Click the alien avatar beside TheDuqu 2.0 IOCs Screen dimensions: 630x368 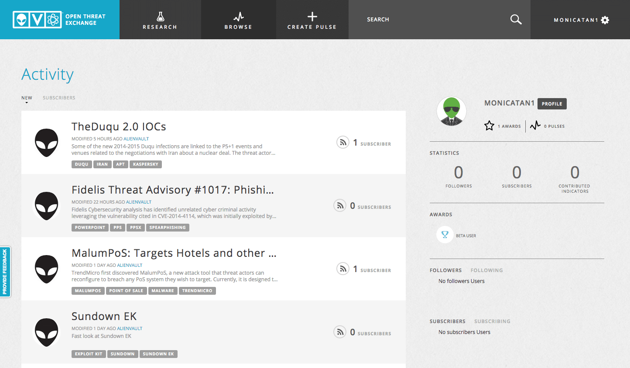tap(46, 143)
